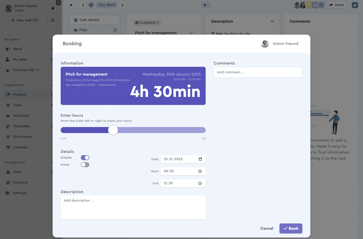Image resolution: width=363 pixels, height=239 pixels.
Task: Go to the previous task arrow
Action: click(83, 5)
